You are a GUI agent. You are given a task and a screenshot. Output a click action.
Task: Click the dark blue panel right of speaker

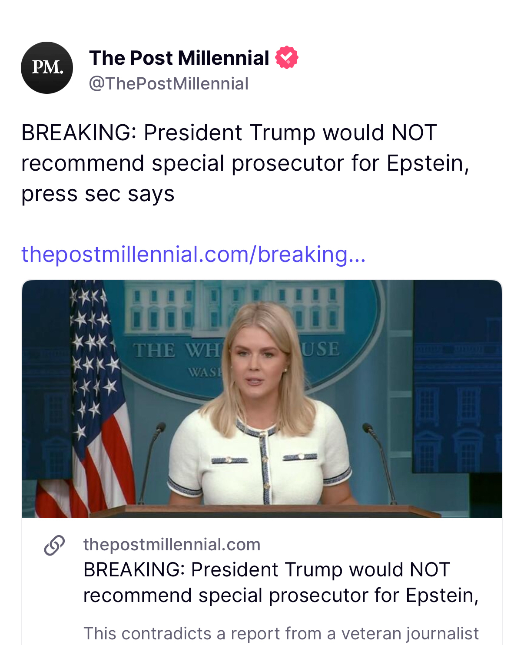tap(456, 391)
